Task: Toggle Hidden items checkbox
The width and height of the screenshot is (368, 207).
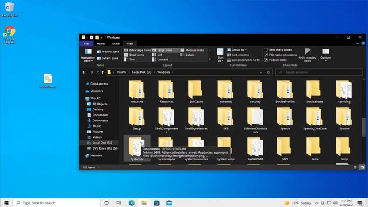Action: click(x=275, y=60)
